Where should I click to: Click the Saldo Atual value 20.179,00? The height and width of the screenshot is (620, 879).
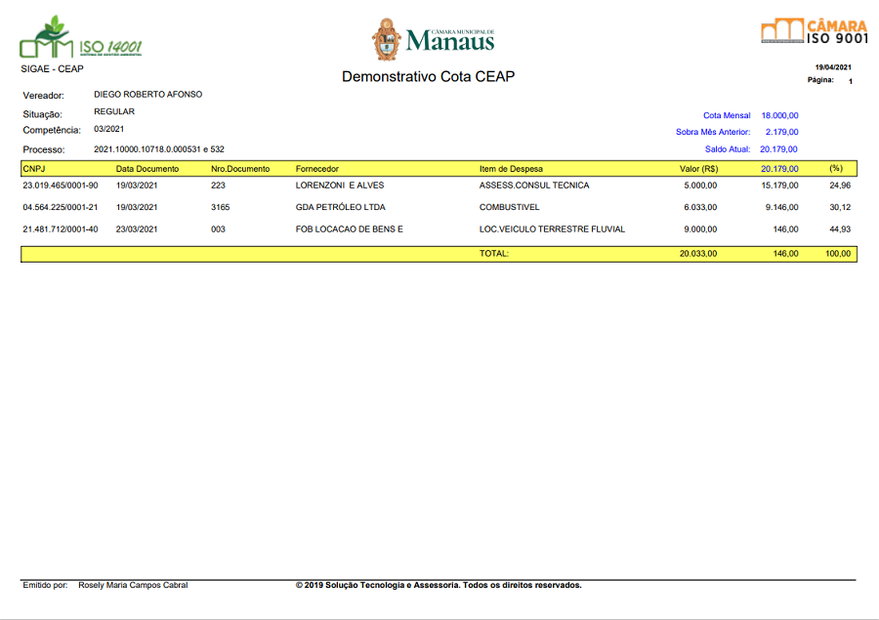778,149
